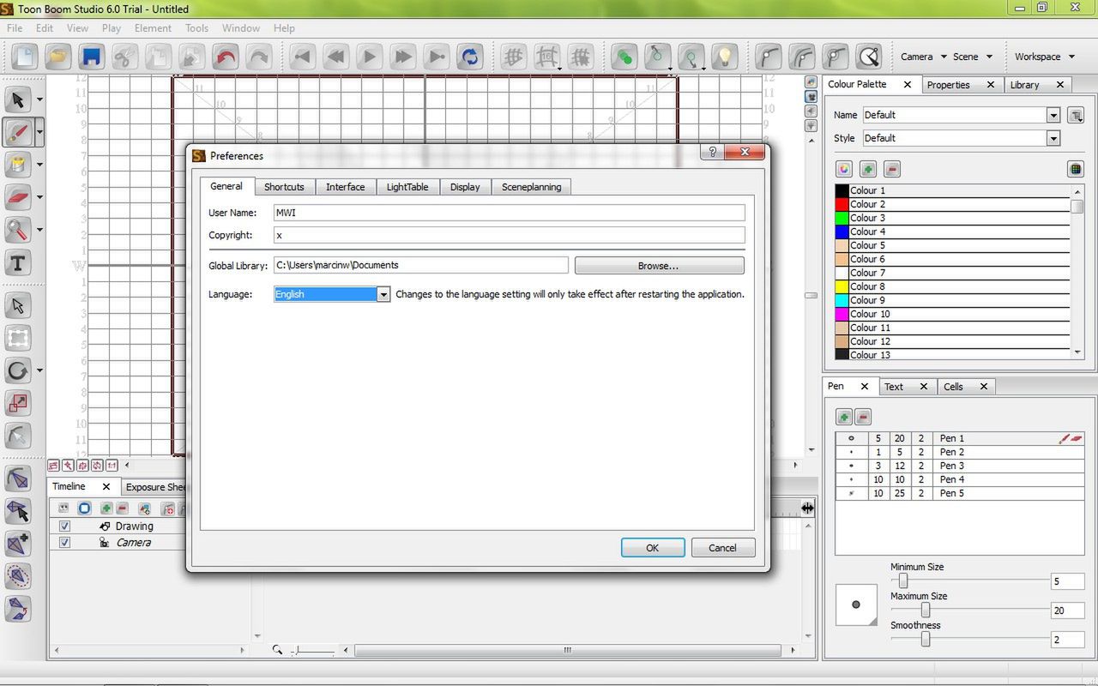Viewport: 1098px width, 686px height.
Task: Open the Scene dropdown in toolbar
Action: (973, 57)
